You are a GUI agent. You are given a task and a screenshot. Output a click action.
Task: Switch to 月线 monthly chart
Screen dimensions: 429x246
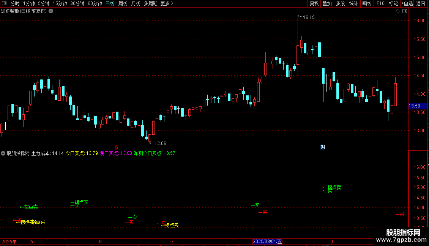tap(136, 3)
